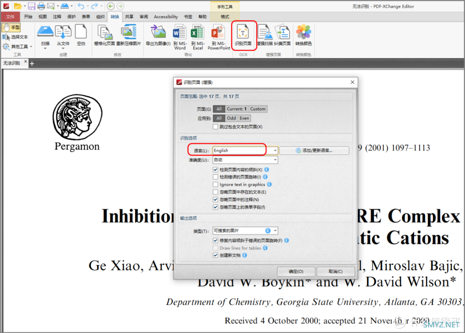Open the 文件 File menu
Screen dimensions: 465x333
[x=10, y=17]
